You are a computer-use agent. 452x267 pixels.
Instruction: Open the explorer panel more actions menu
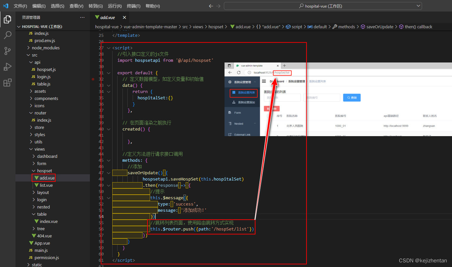pos(82,17)
